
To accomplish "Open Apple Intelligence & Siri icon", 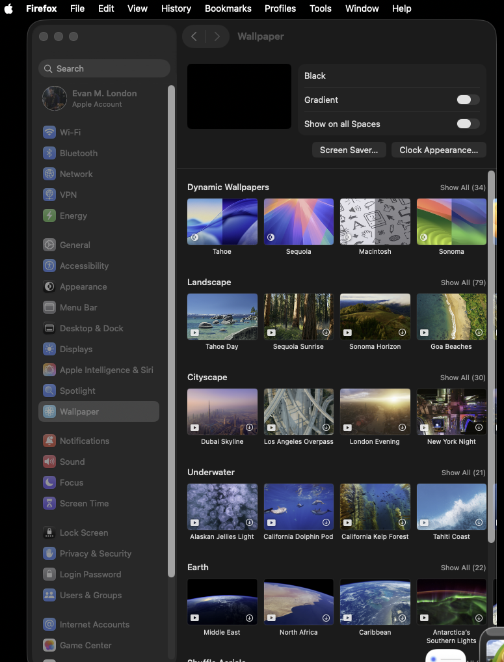I will [49, 370].
